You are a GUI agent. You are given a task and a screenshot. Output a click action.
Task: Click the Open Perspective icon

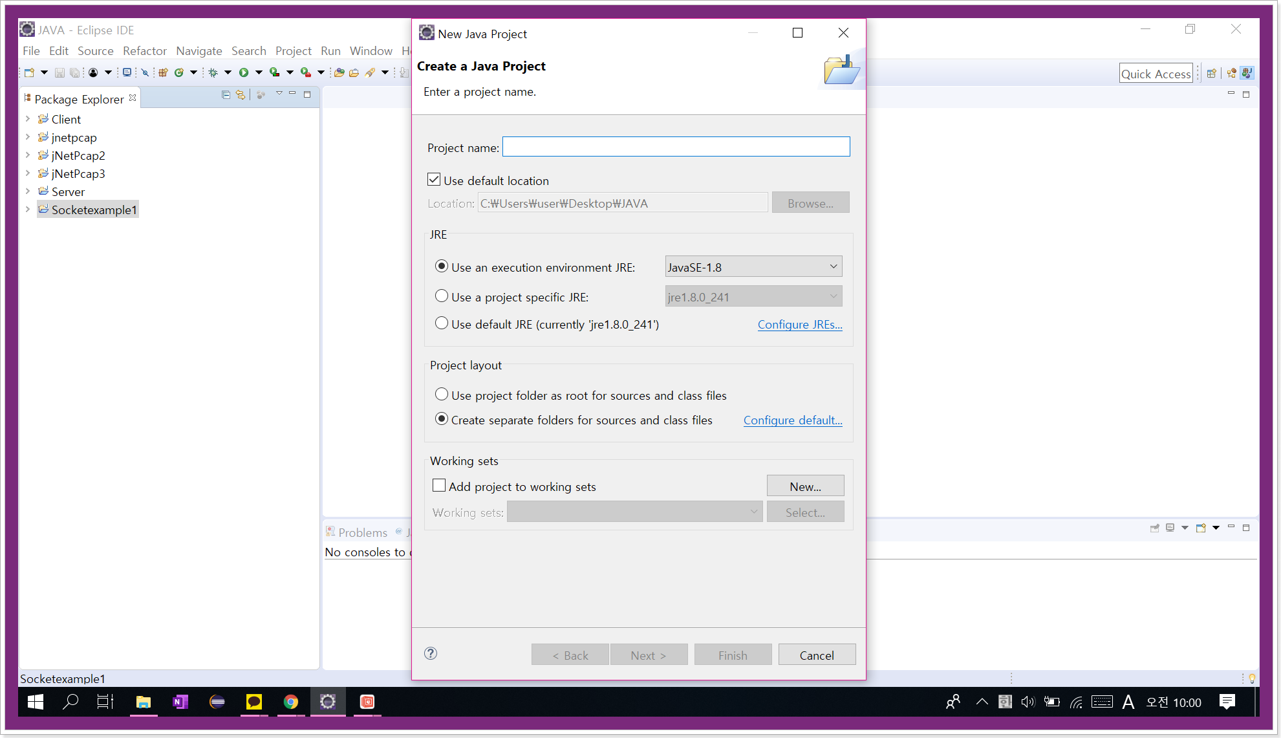1211,73
